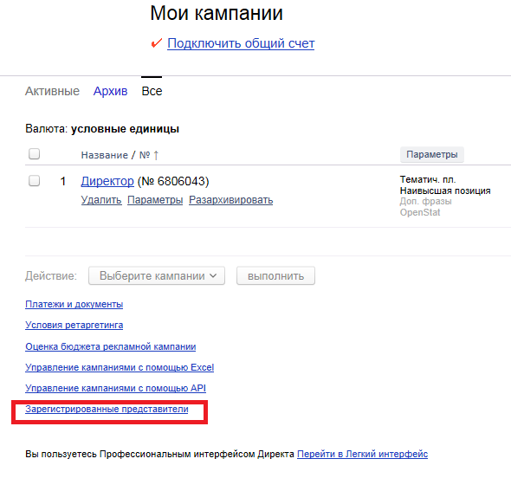The width and height of the screenshot is (511, 504).
Task: Switch to the Архив tab
Action: coord(110,91)
